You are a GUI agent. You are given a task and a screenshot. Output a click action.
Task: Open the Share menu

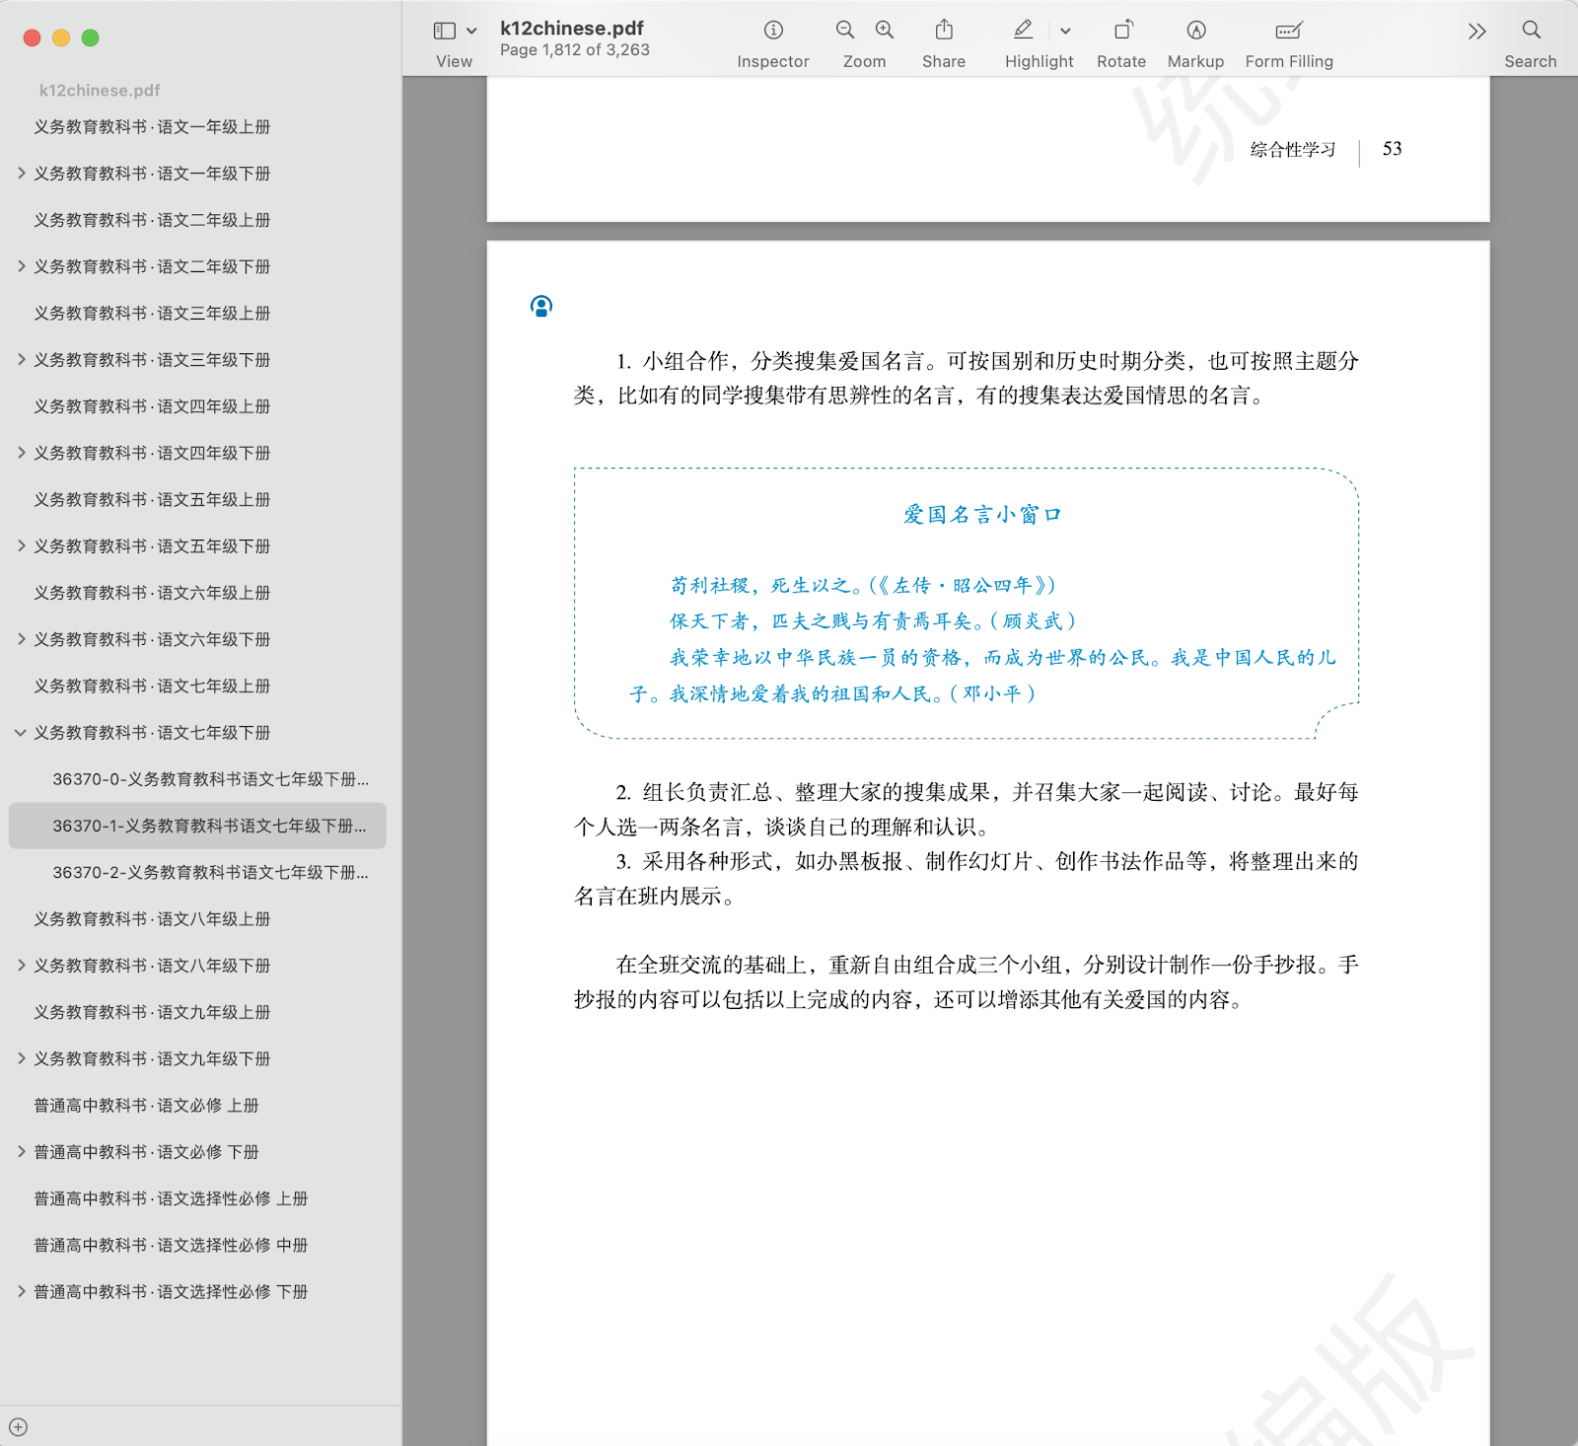944,31
